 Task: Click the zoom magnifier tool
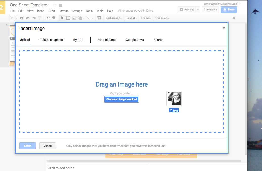coord(54,18)
